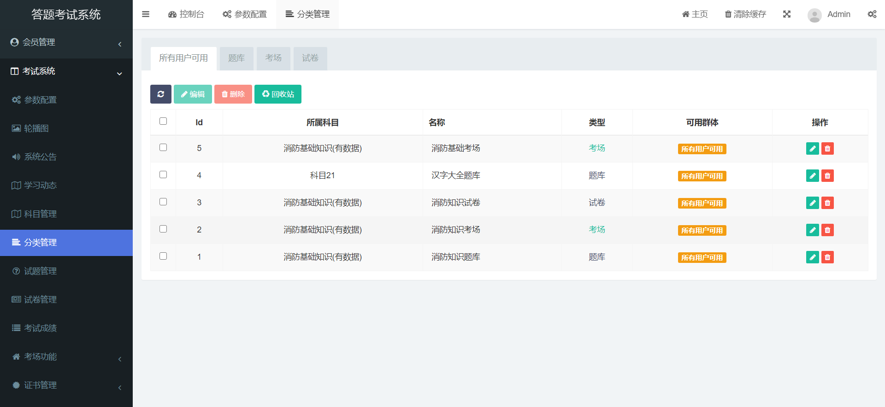The height and width of the screenshot is (407, 885).
Task: Switch to the 试卷 filter tab
Action: 310,58
